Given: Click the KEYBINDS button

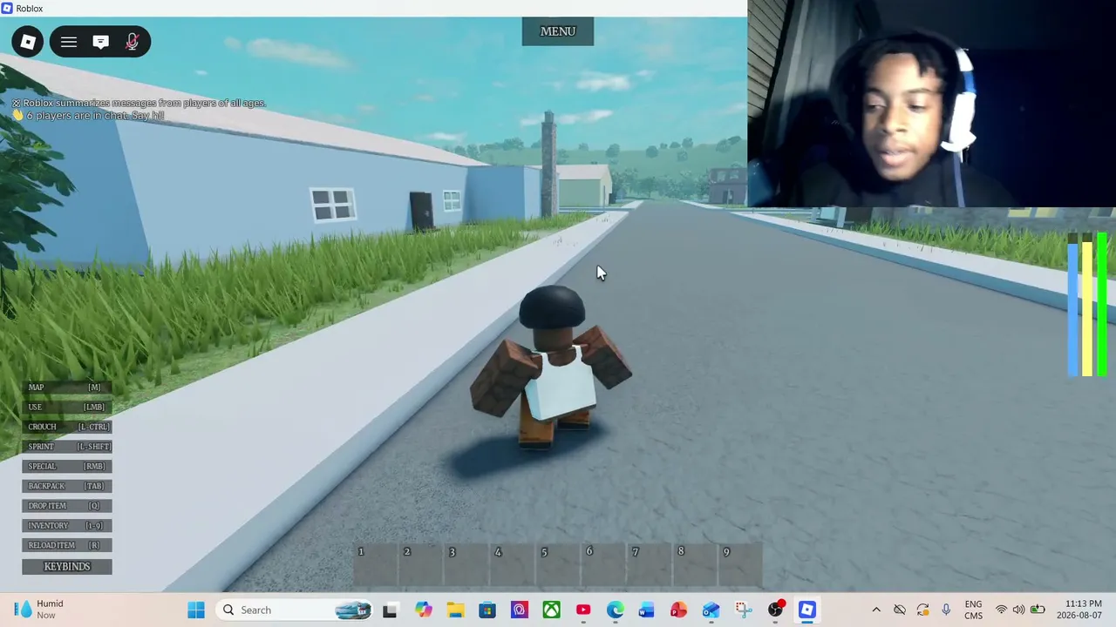Looking at the screenshot, I should point(67,566).
